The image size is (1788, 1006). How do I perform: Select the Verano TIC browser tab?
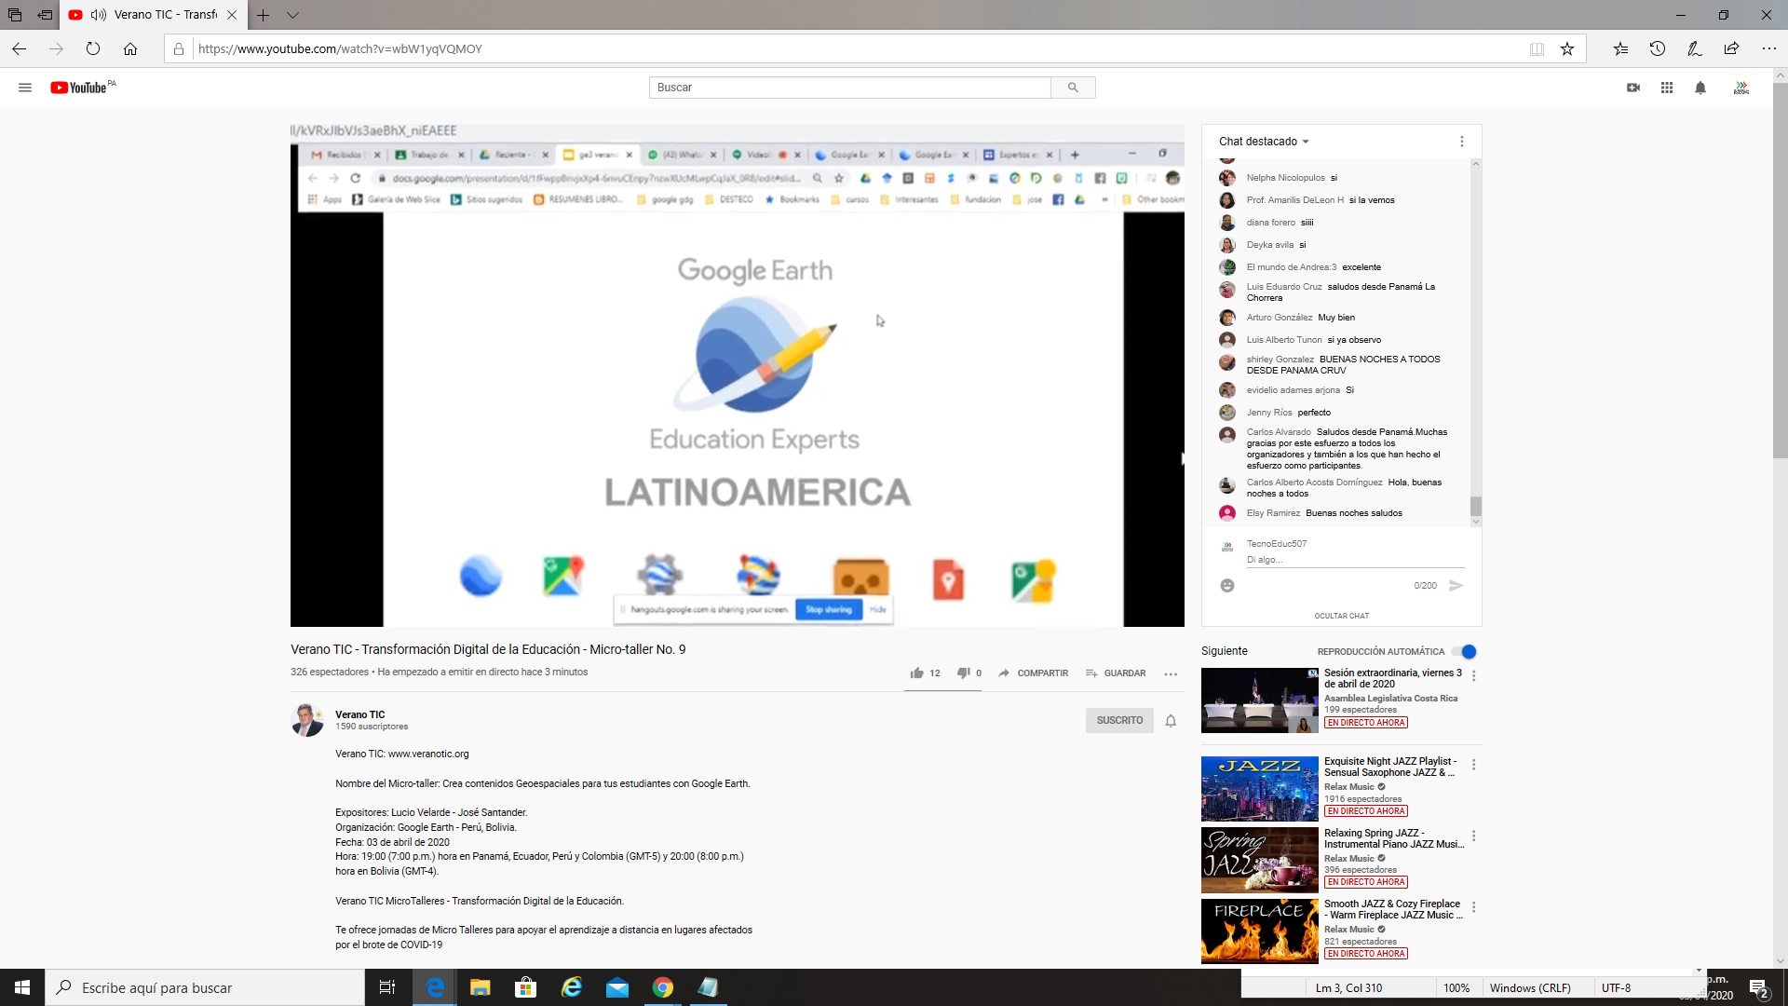tap(154, 15)
